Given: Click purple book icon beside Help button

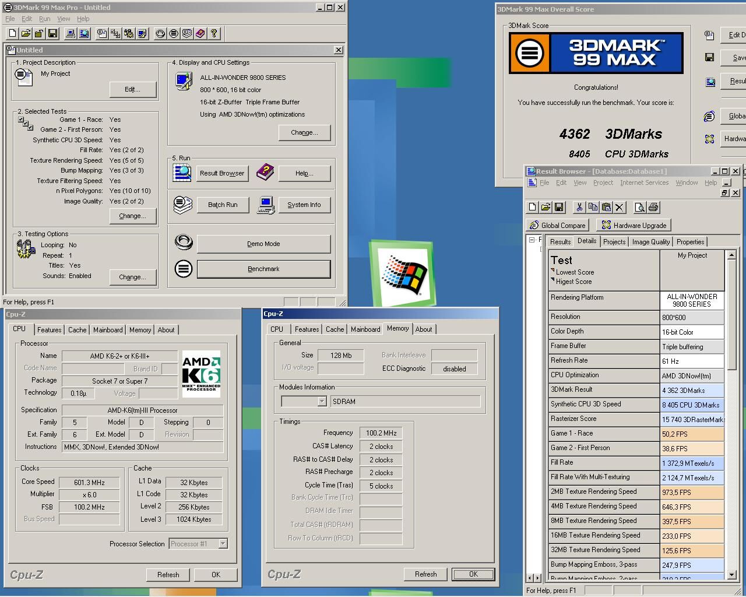Looking at the screenshot, I should [x=265, y=172].
